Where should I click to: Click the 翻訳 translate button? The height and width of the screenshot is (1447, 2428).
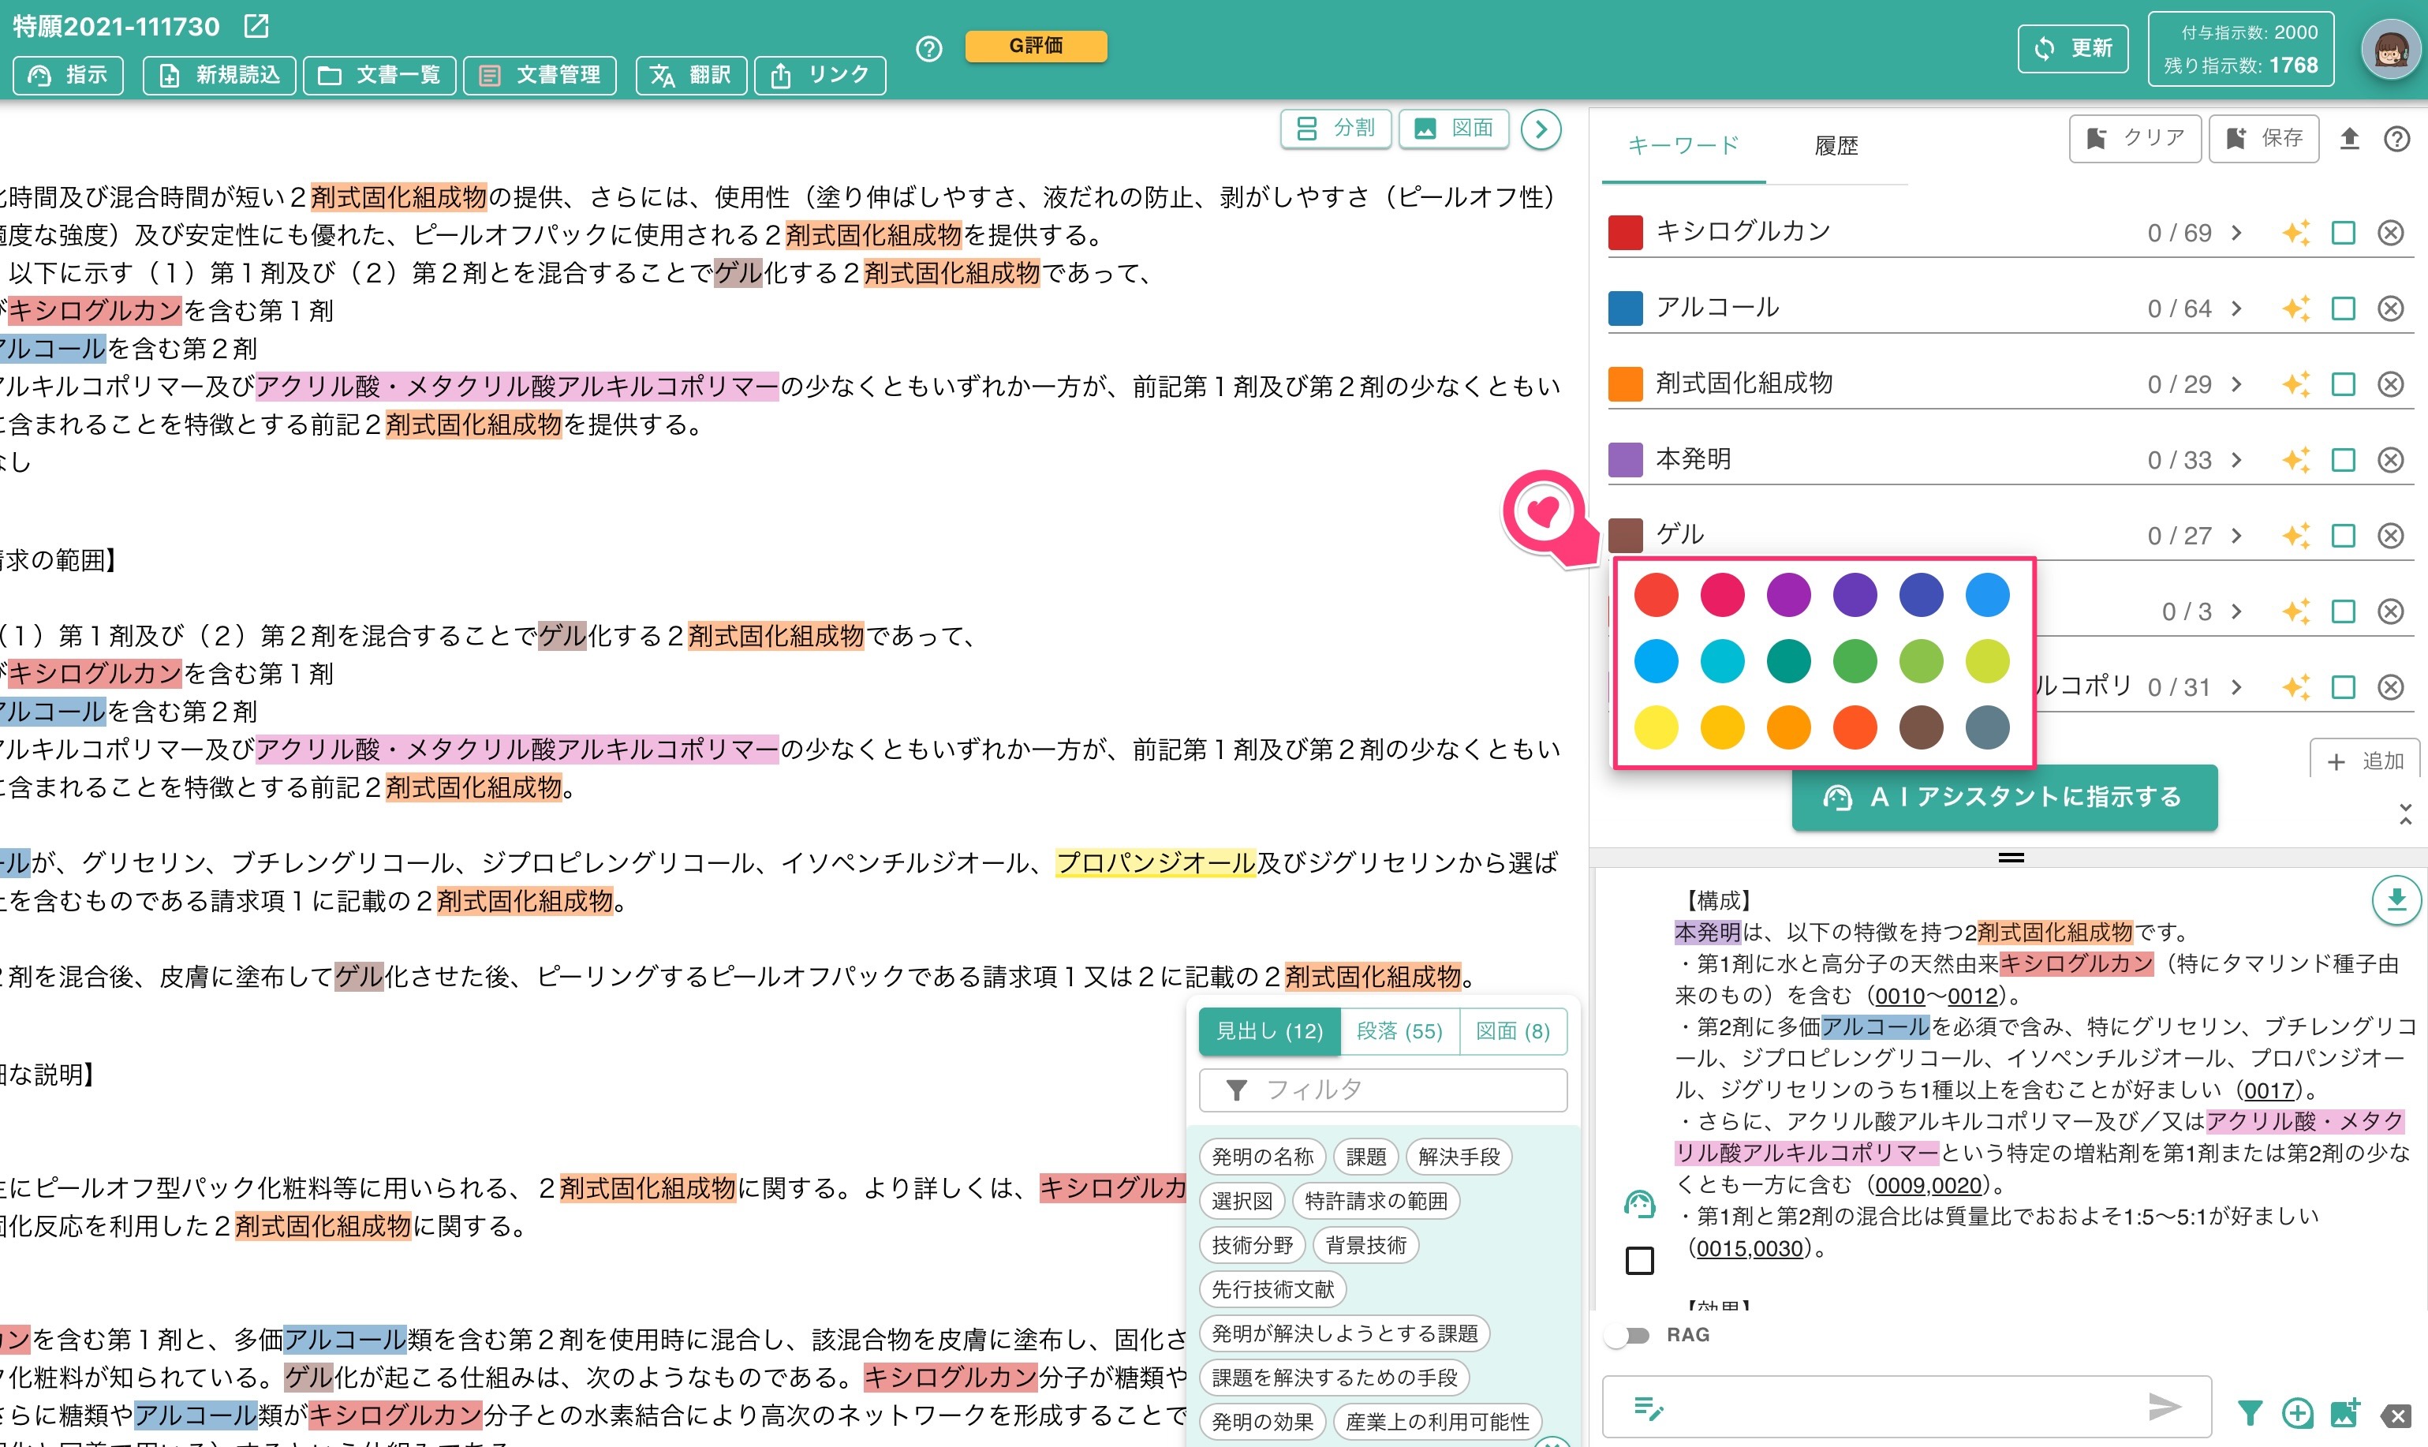(x=691, y=75)
